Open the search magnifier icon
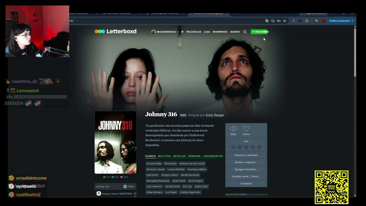Viewport: 366px width, 206px height. pos(245,32)
